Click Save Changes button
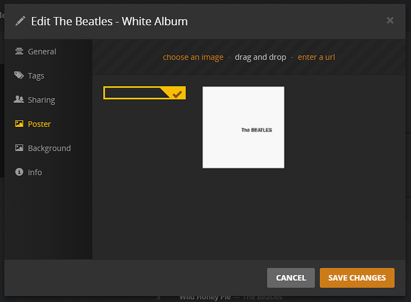The image size is (411, 302). tap(357, 278)
